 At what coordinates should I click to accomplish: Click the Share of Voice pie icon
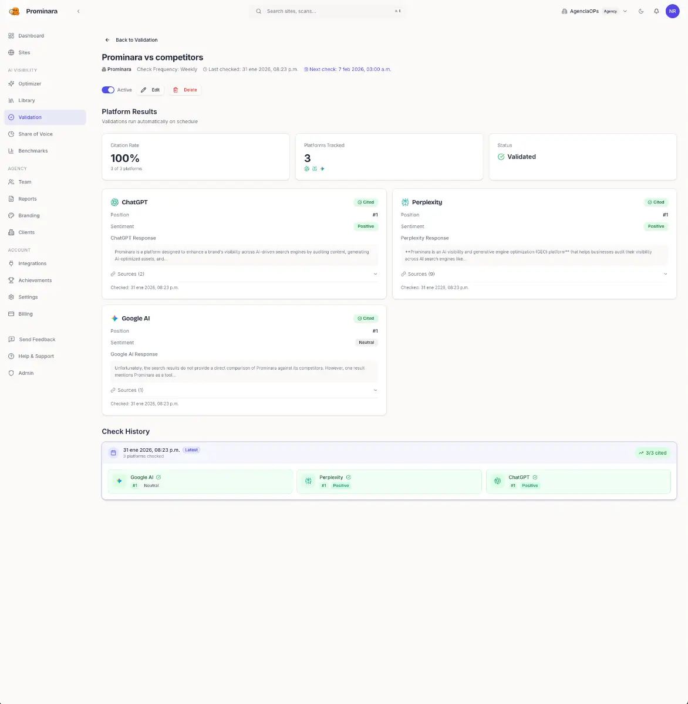click(11, 134)
